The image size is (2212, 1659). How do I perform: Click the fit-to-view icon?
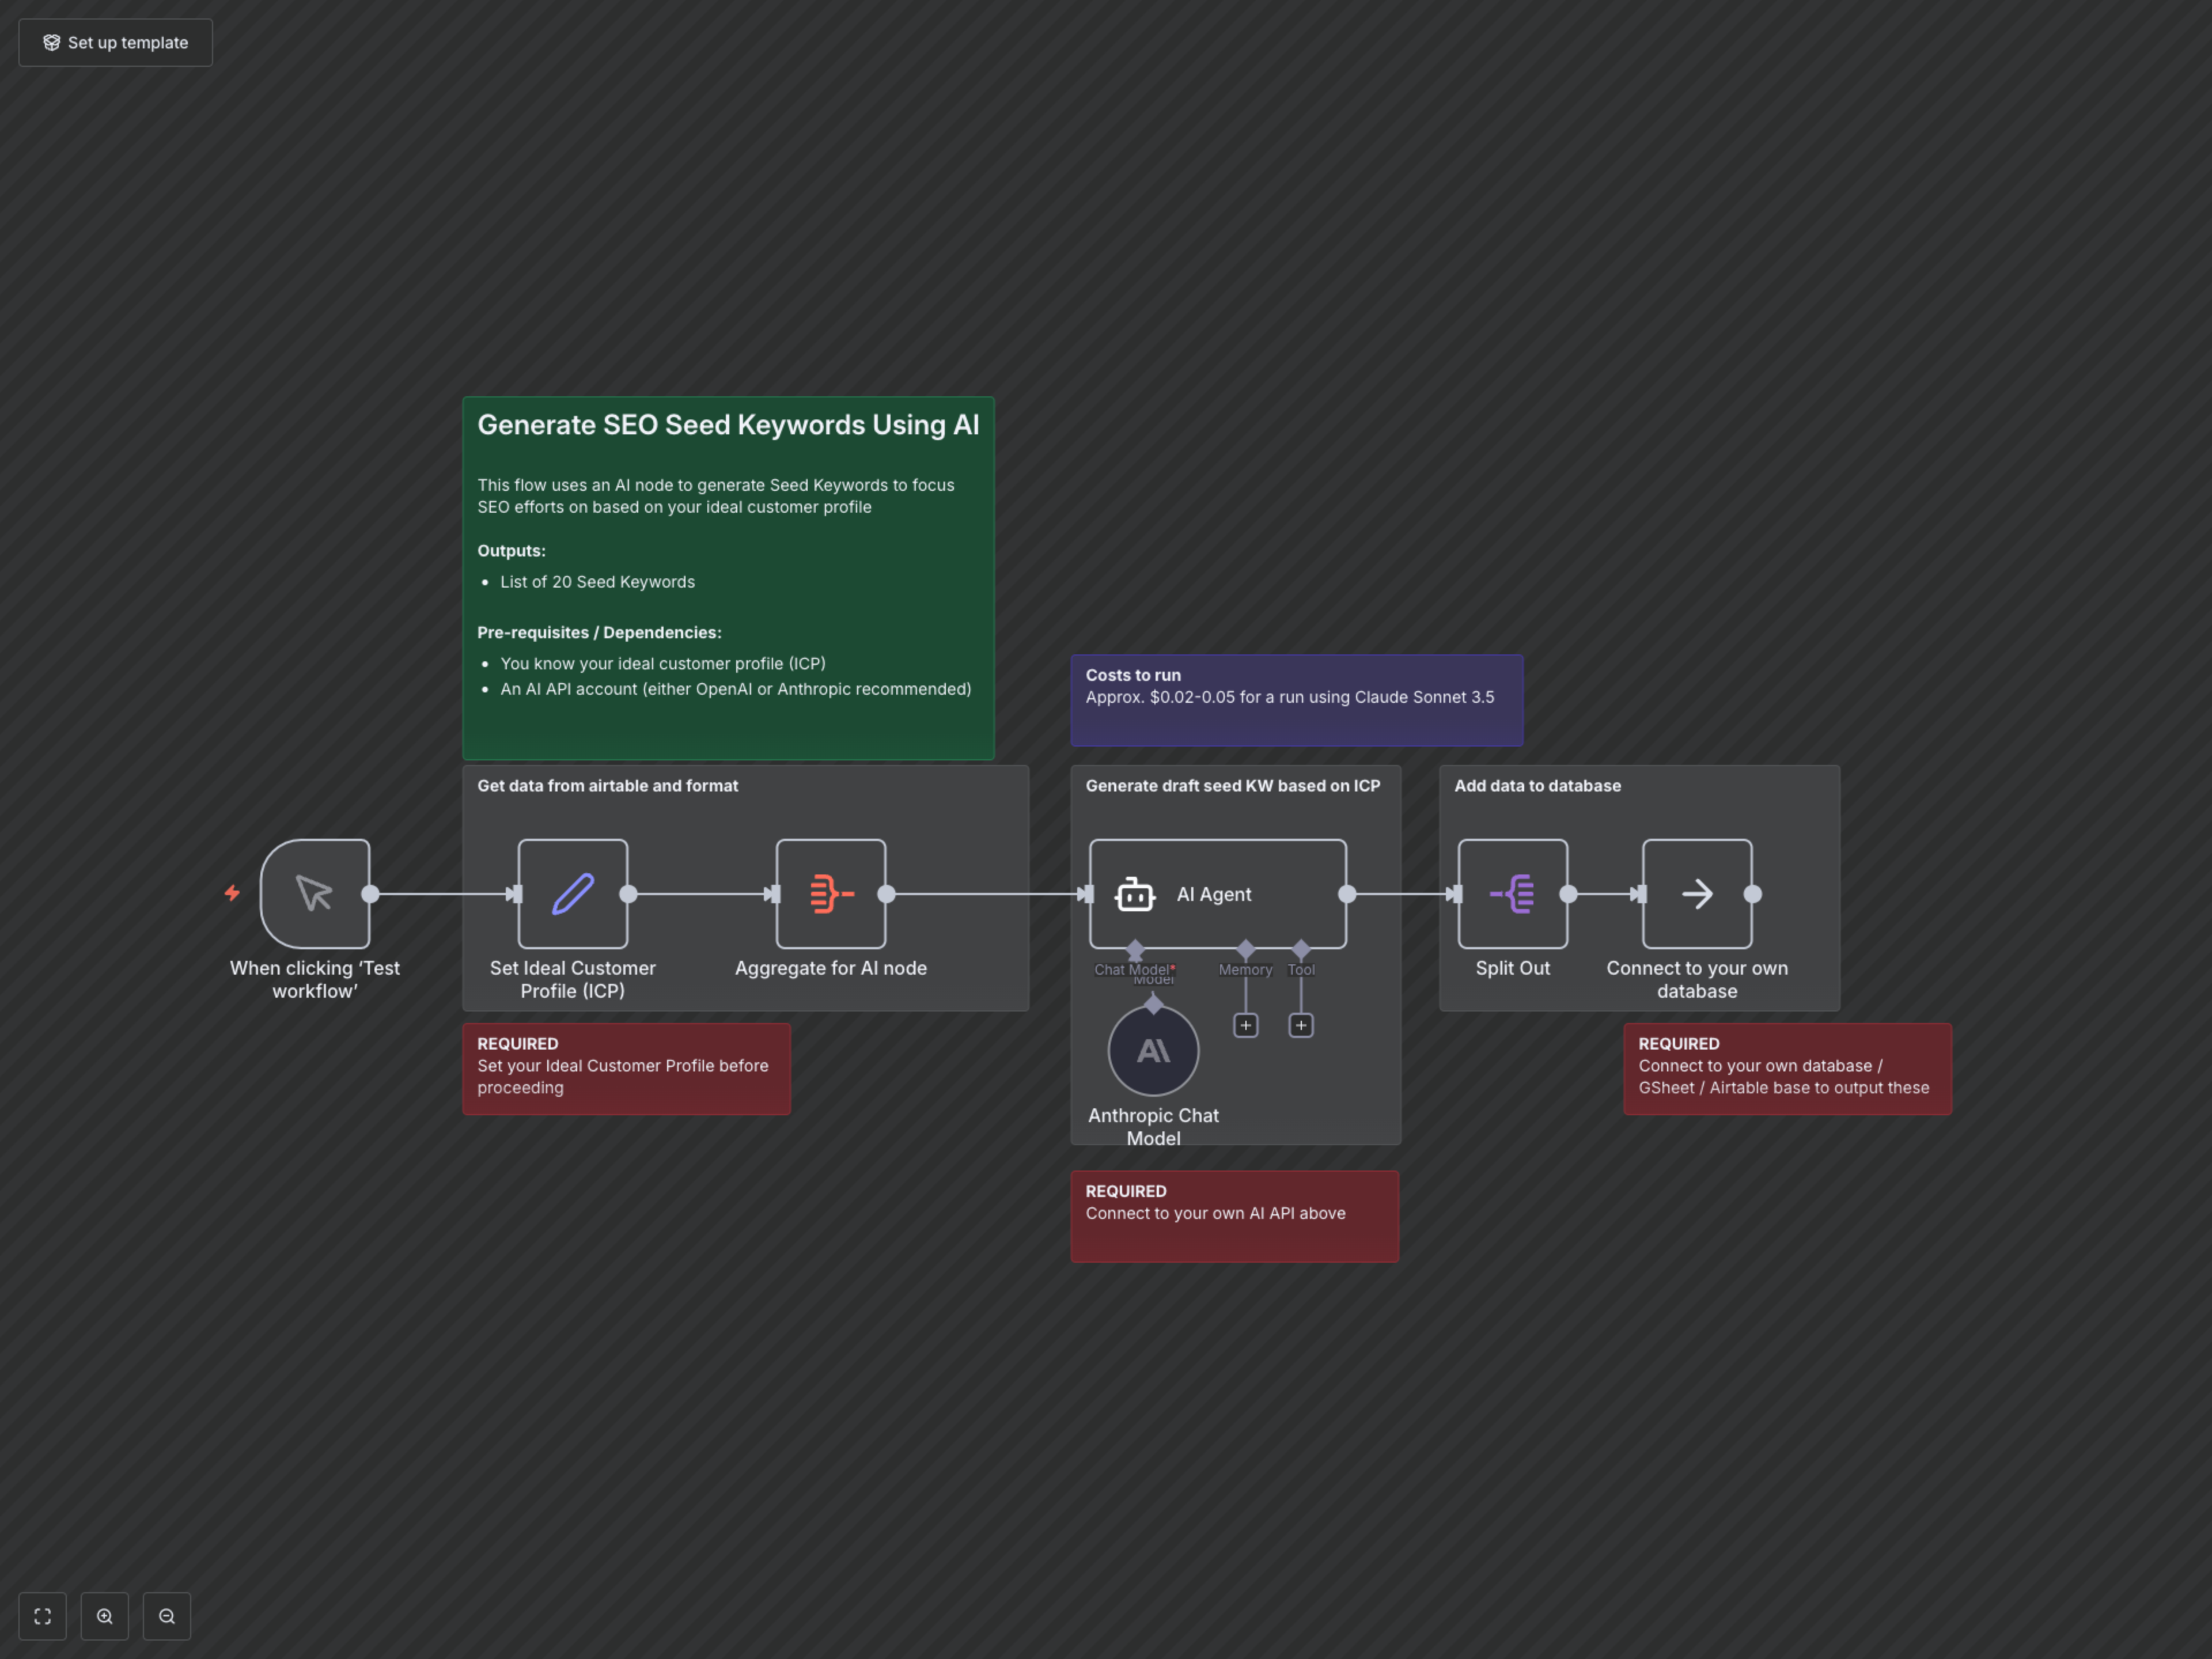[x=42, y=1616]
